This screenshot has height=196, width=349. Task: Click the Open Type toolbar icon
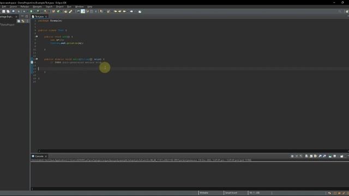coord(65,11)
